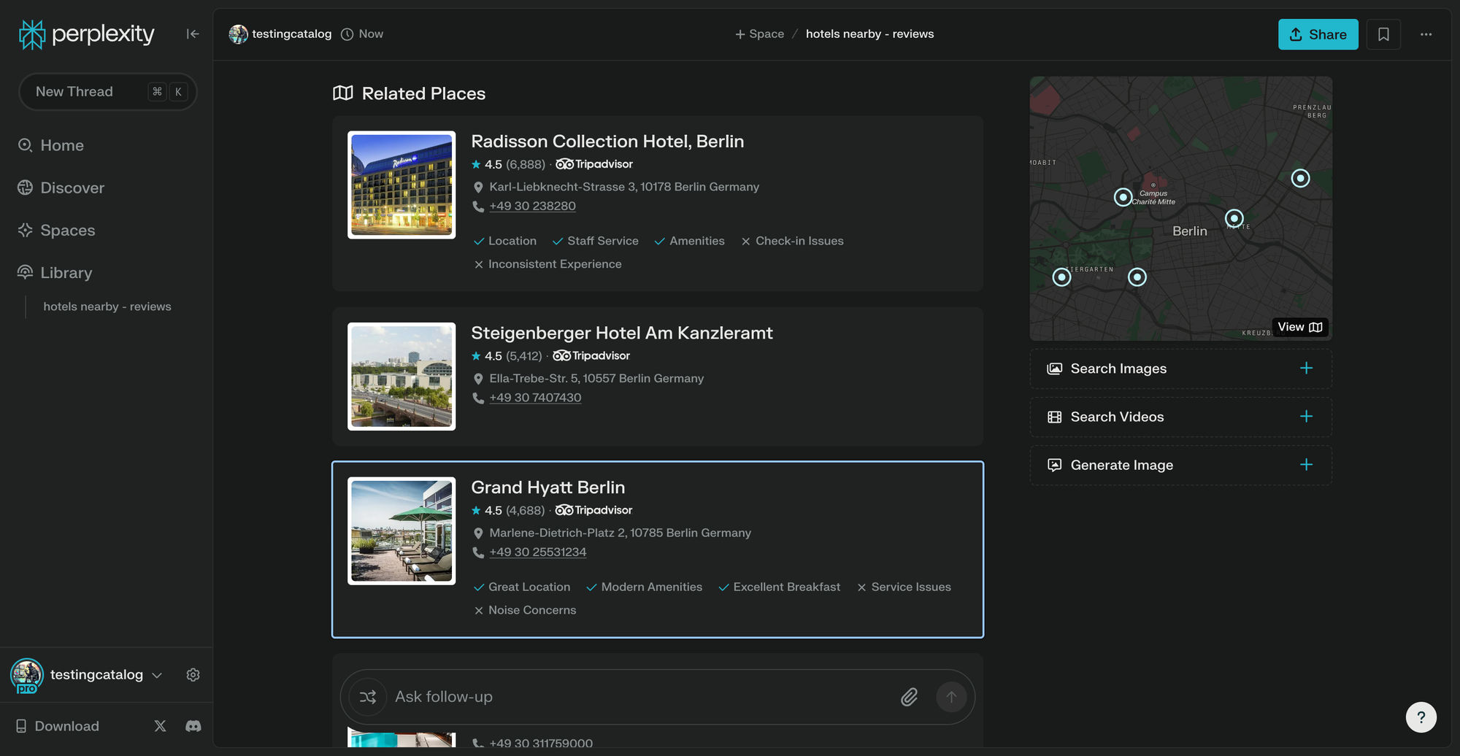Click the 'Now' timestamp in header
The image size is (1460, 756).
[362, 34]
